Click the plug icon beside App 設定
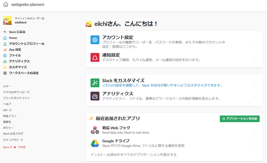The image size is (267, 163). tap(5, 50)
